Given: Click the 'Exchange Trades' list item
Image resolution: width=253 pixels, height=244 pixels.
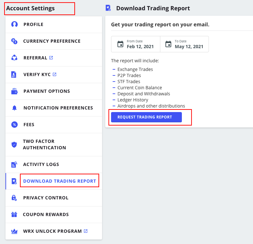Looking at the screenshot, I should pyautogui.click(x=135, y=69).
